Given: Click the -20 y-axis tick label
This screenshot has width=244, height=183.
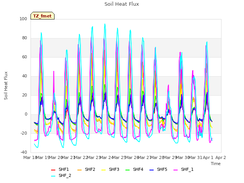Looking at the screenshot, I should 24,133.
